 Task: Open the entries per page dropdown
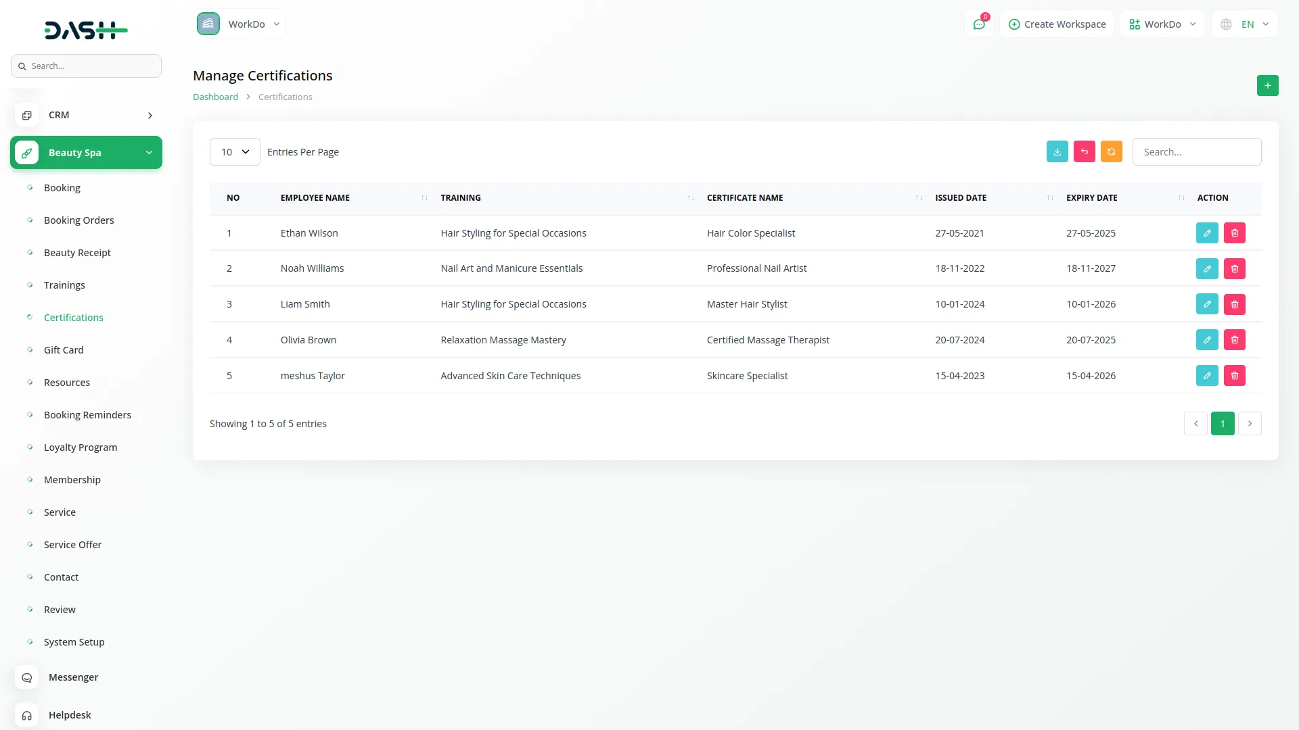pyautogui.click(x=235, y=152)
